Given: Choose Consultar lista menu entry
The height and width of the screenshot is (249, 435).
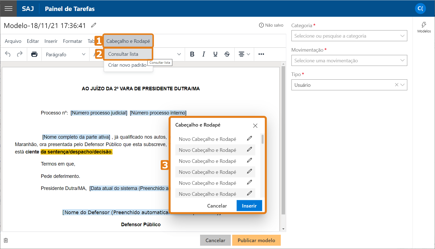Looking at the screenshot, I should coord(128,54).
